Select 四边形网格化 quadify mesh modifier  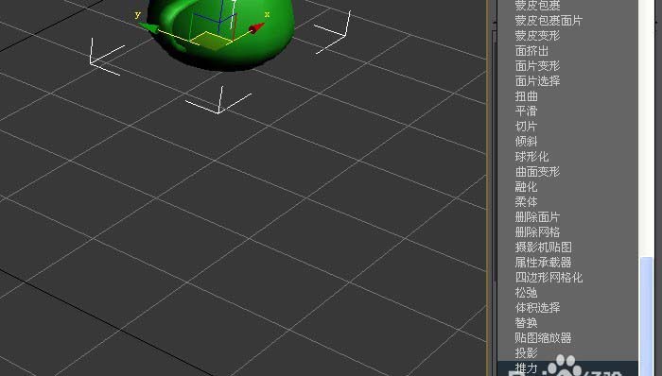coord(549,278)
